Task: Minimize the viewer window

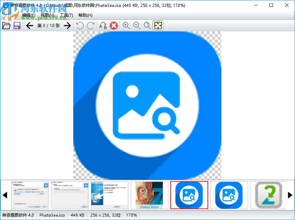Action: pyautogui.click(x=256, y=5)
